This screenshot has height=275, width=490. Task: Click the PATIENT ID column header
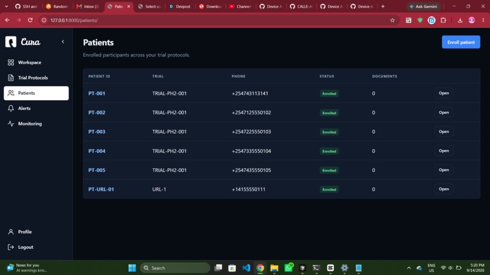click(99, 76)
